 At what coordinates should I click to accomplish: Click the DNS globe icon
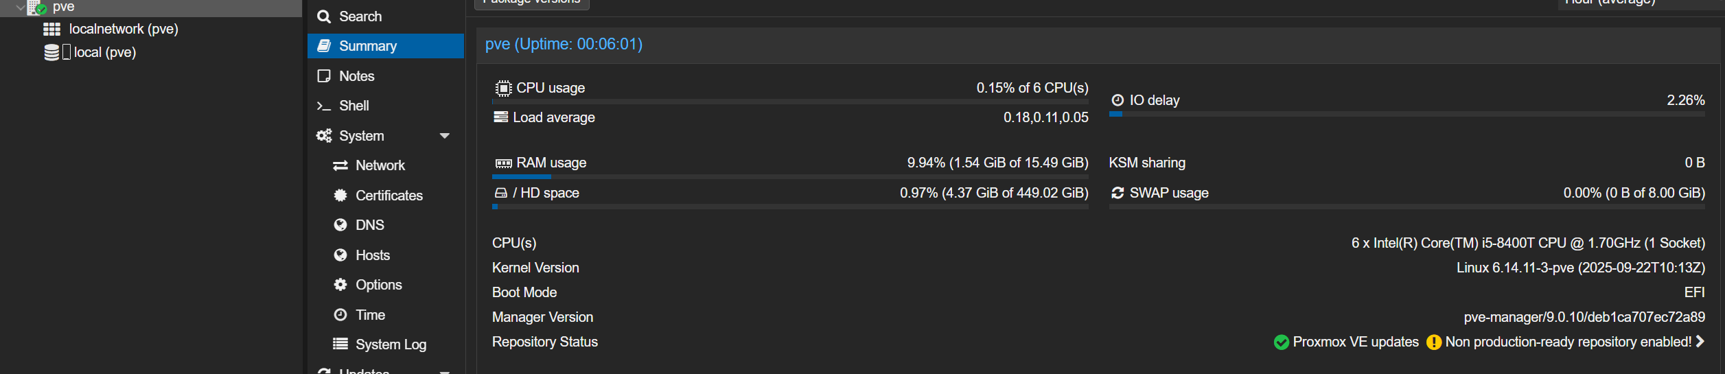(x=340, y=225)
